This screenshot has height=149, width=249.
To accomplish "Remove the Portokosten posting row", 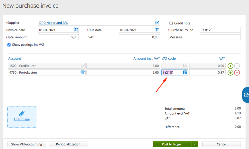I will pyautogui.click(x=237, y=73).
